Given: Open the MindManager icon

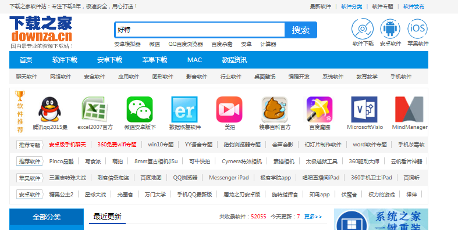Looking at the screenshot, I should point(409,109).
